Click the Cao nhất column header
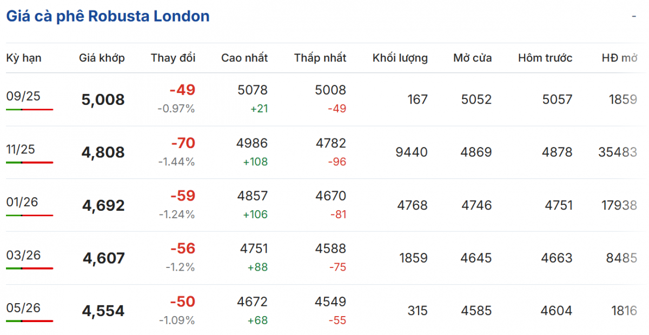 click(x=244, y=58)
